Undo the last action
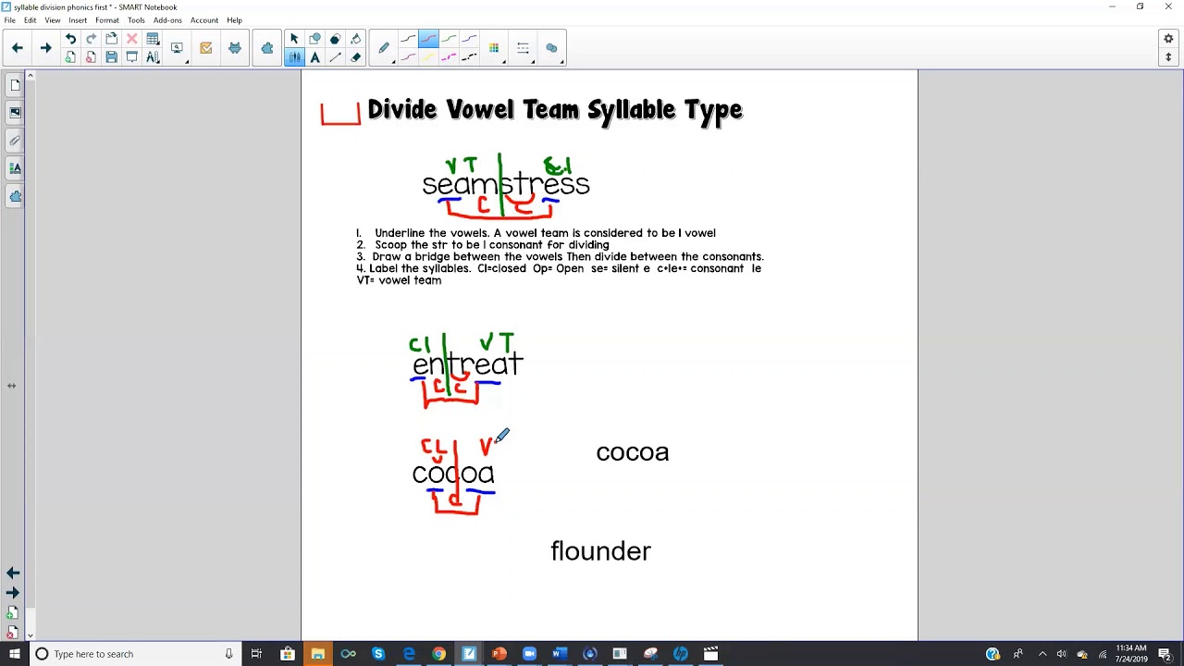The height and width of the screenshot is (666, 1184). point(70,39)
